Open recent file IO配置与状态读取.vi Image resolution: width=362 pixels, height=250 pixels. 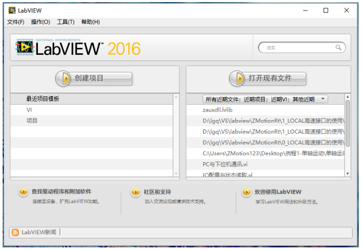(265, 174)
